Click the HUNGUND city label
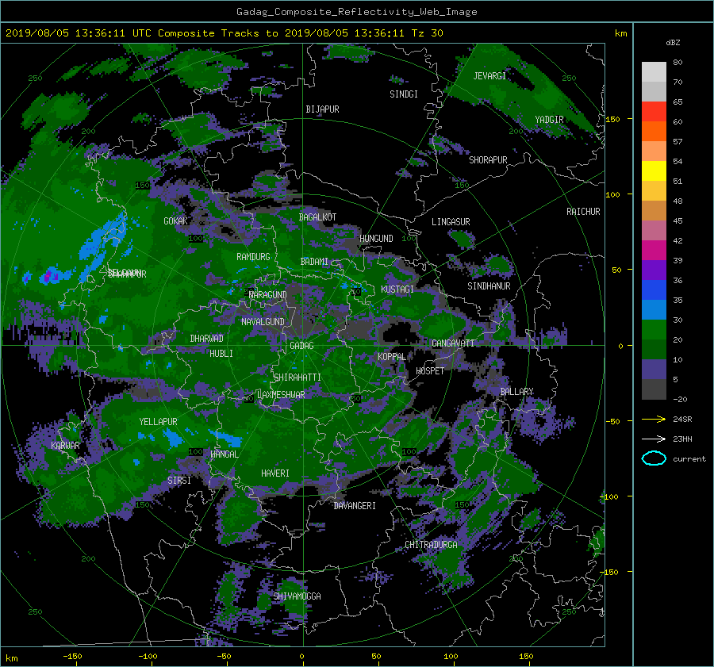Viewport: 714px width, 667px height. (376, 239)
